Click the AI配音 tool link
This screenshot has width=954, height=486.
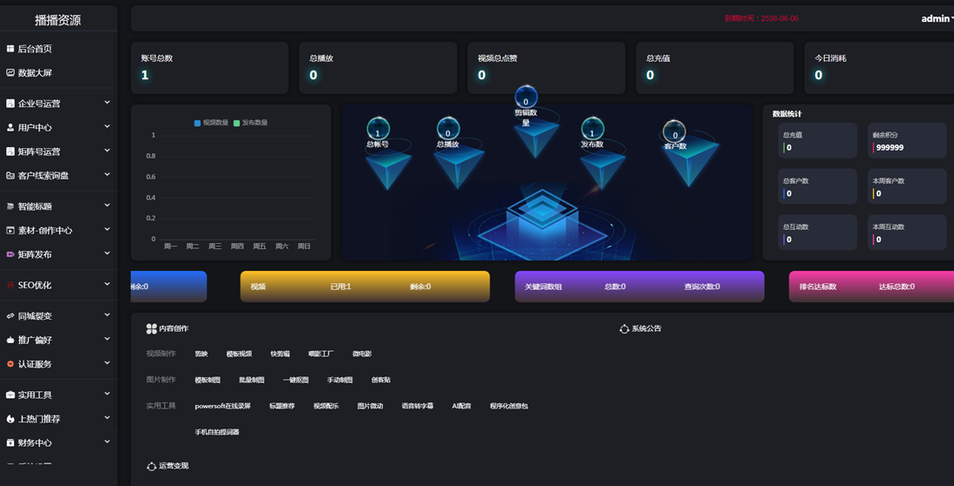pyautogui.click(x=461, y=406)
